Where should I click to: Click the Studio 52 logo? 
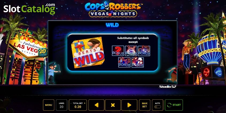(x=168, y=86)
